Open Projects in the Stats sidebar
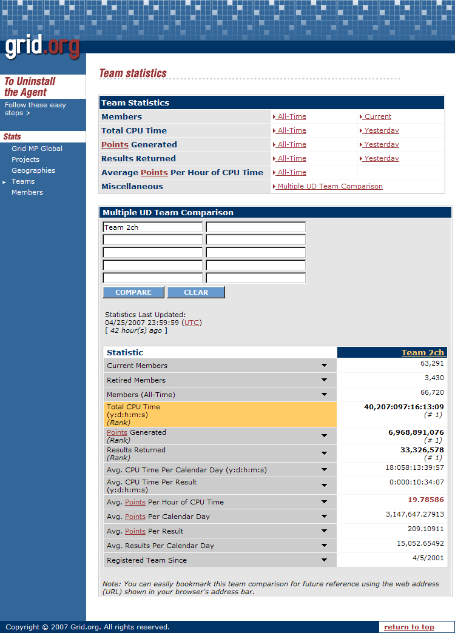 25,159
